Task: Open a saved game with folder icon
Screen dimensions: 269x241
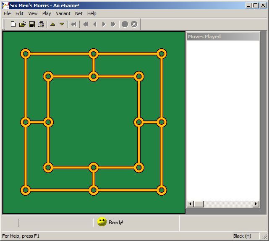Action: pyautogui.click(x=22, y=24)
